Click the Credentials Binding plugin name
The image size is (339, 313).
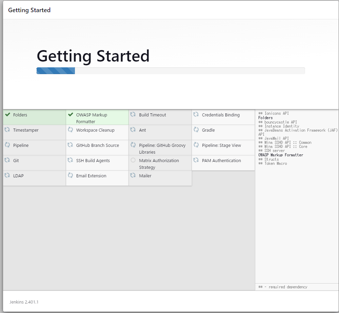[221, 115]
